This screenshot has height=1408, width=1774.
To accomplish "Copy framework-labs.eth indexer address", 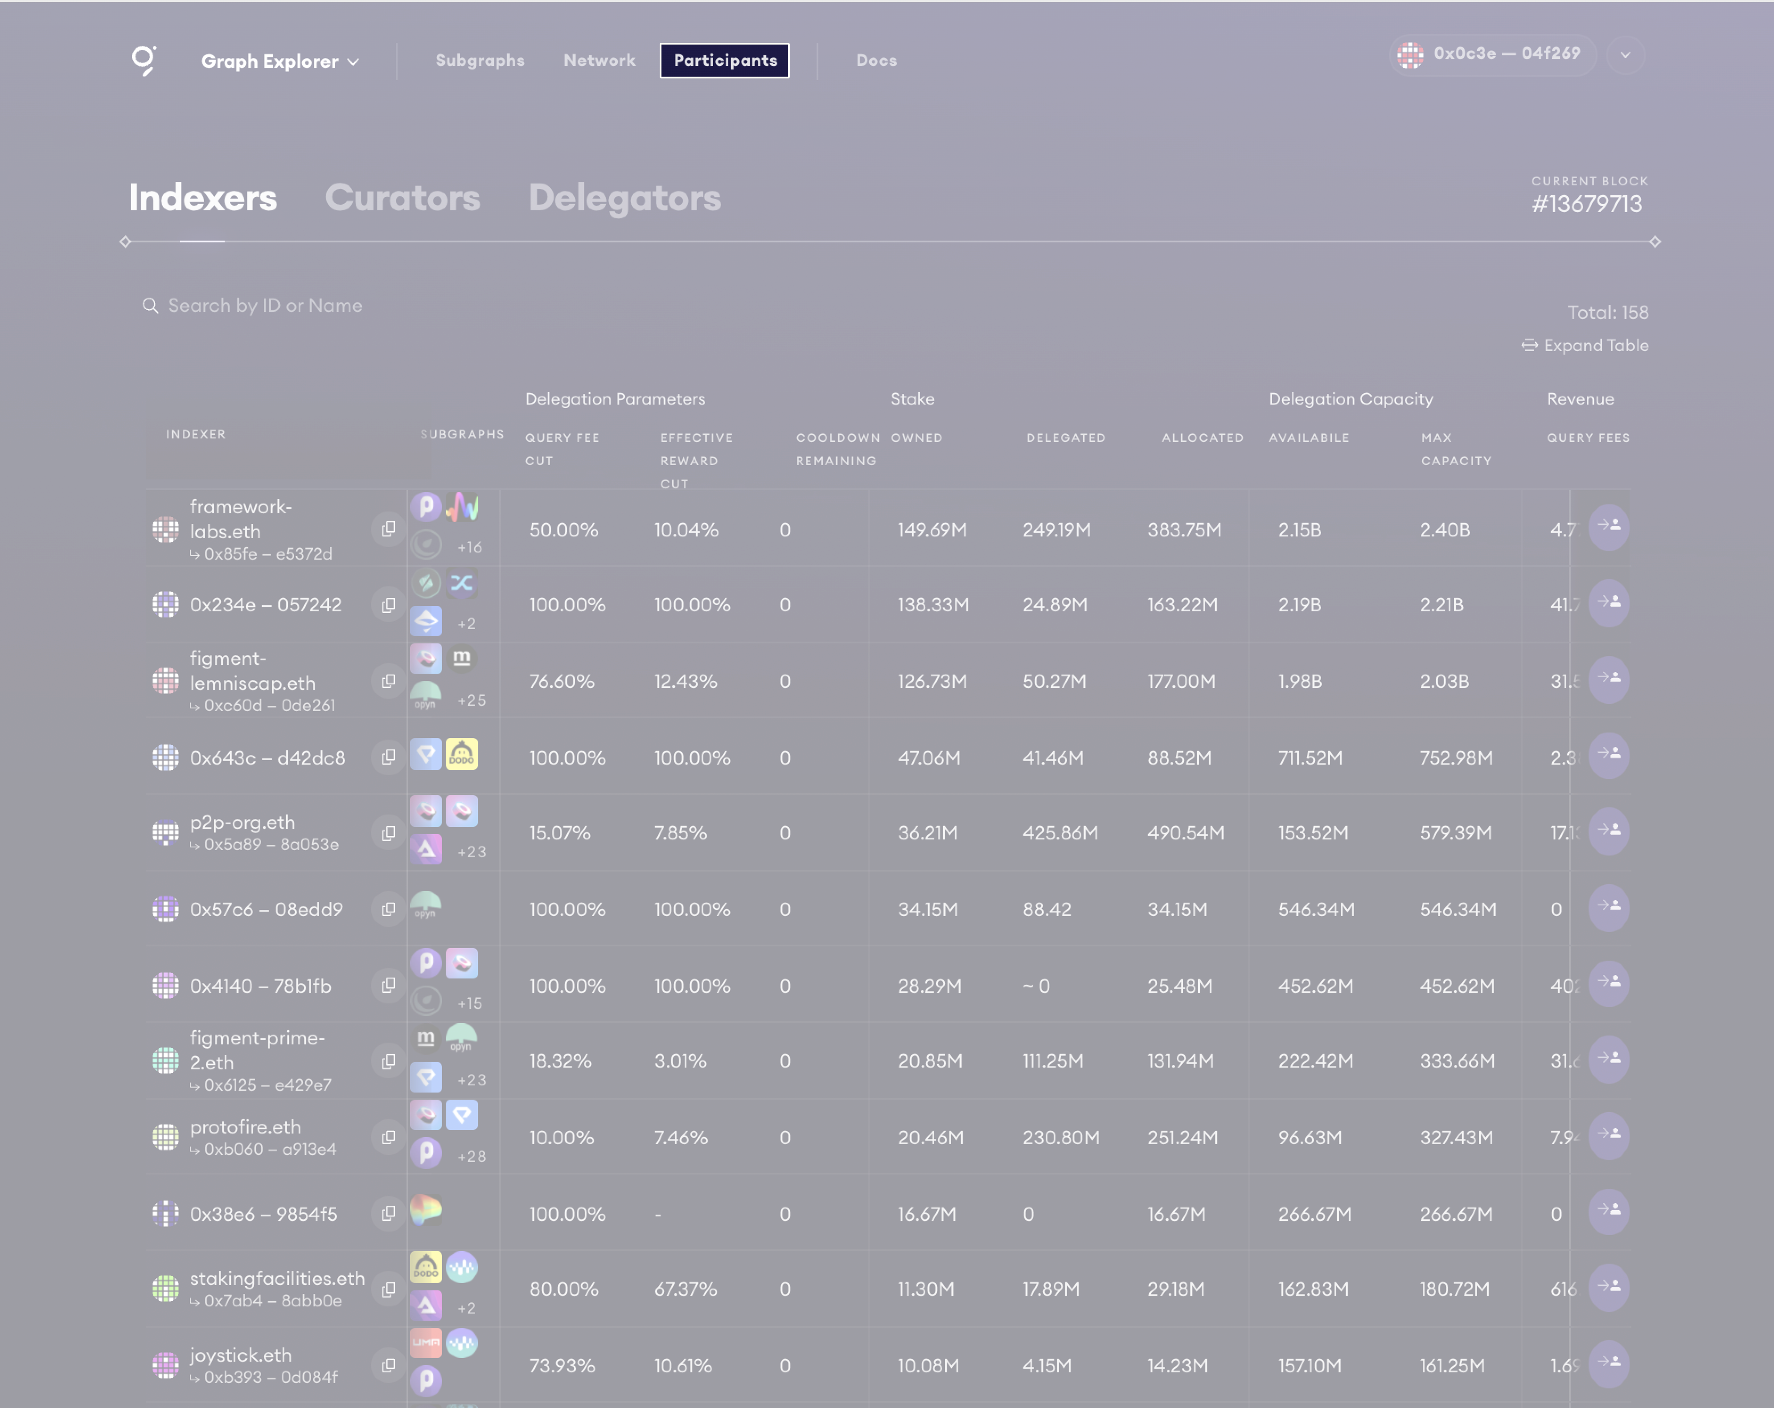I will coord(388,529).
